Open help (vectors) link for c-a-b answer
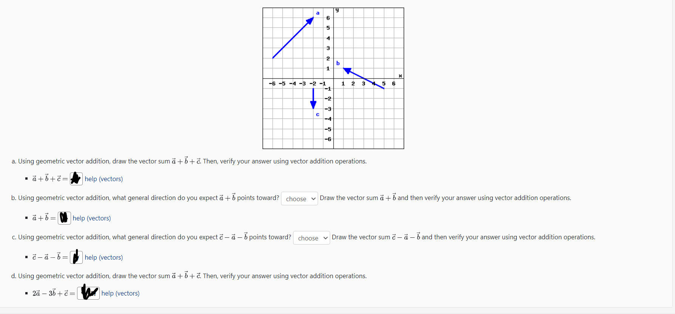 tap(103, 257)
